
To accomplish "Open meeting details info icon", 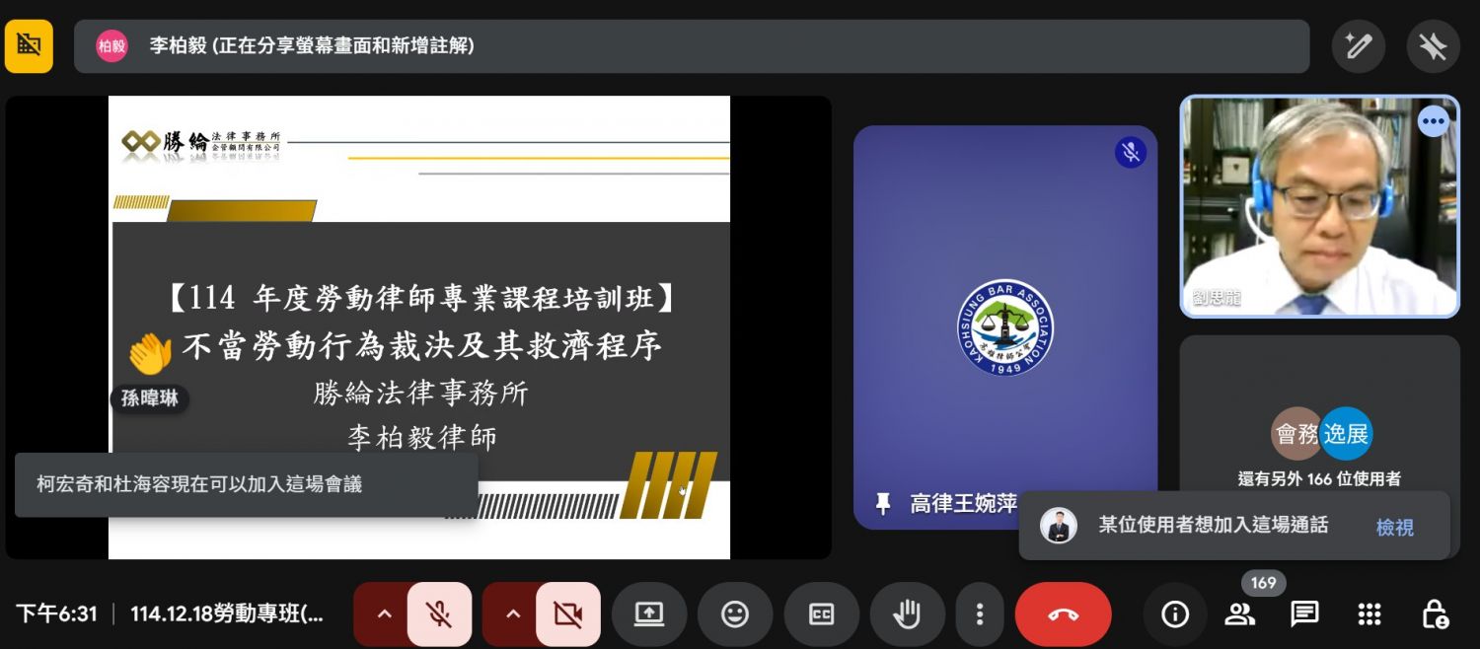I will 1174,614.
